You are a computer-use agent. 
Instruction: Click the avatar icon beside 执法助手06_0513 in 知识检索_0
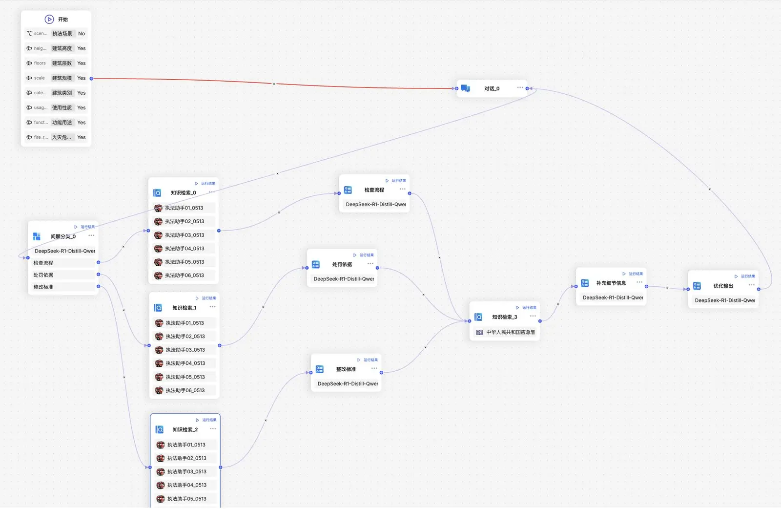click(x=158, y=276)
